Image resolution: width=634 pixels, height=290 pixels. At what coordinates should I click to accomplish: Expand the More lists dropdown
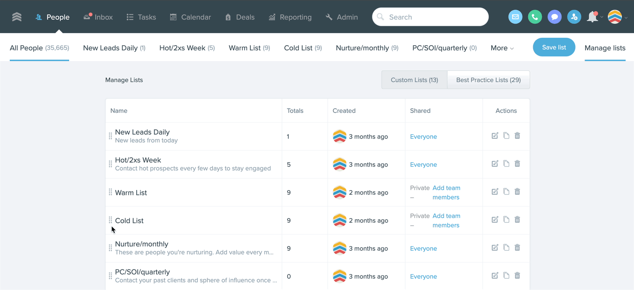pos(501,48)
